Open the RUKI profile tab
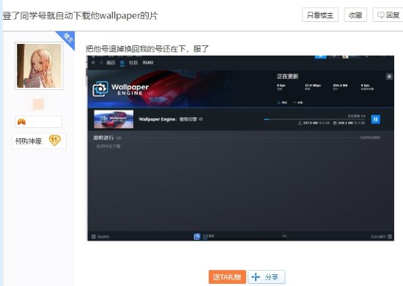Image resolution: width=403 pixels, height=286 pixels. 148,63
